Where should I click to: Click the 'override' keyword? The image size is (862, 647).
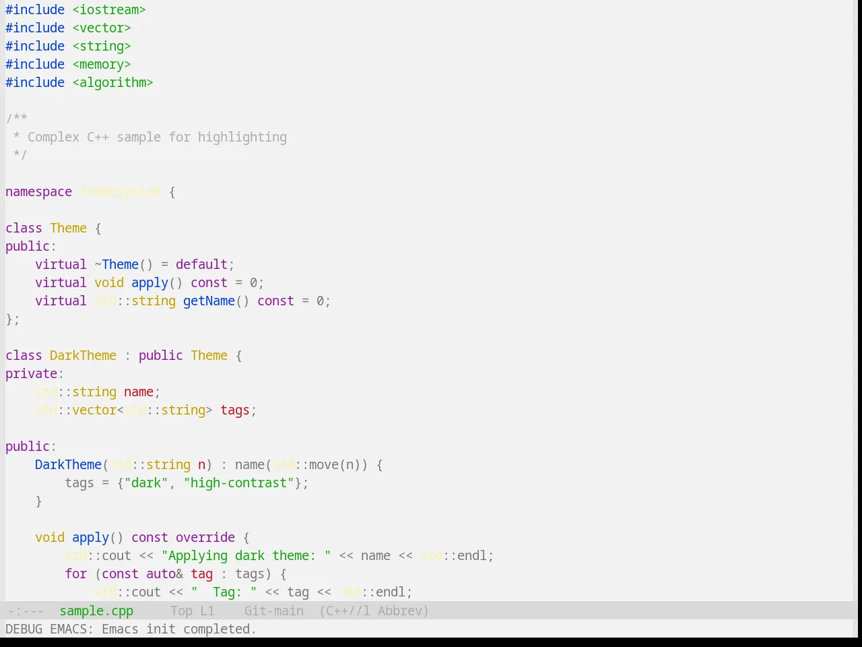point(205,537)
